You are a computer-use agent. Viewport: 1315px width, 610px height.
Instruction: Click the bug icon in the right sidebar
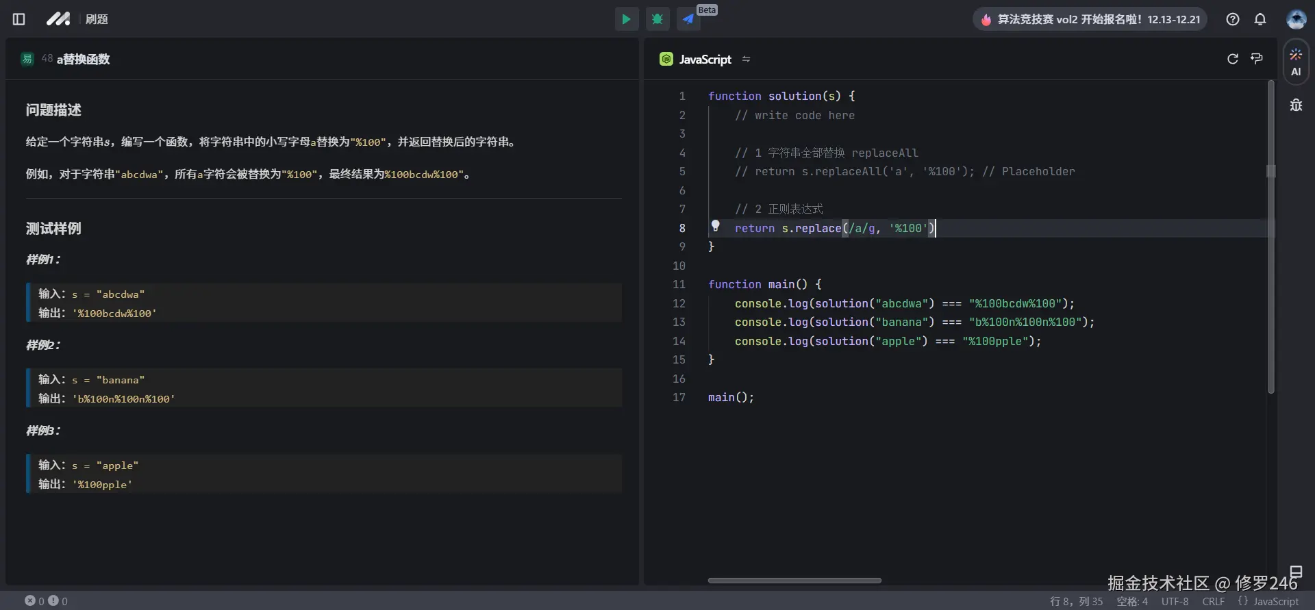click(1296, 105)
